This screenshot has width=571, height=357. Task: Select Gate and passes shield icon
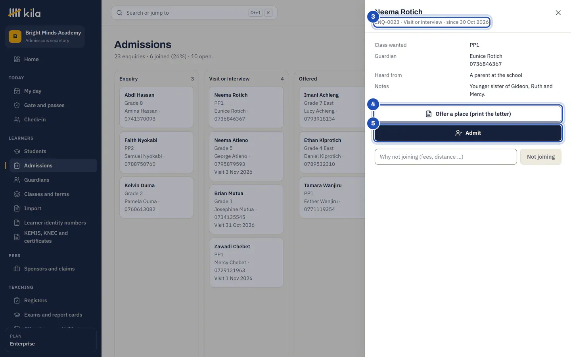coord(17,105)
